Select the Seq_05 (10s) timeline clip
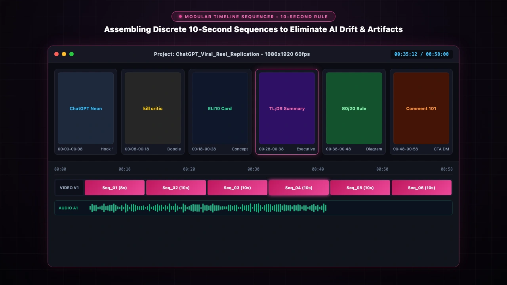 pos(360,188)
